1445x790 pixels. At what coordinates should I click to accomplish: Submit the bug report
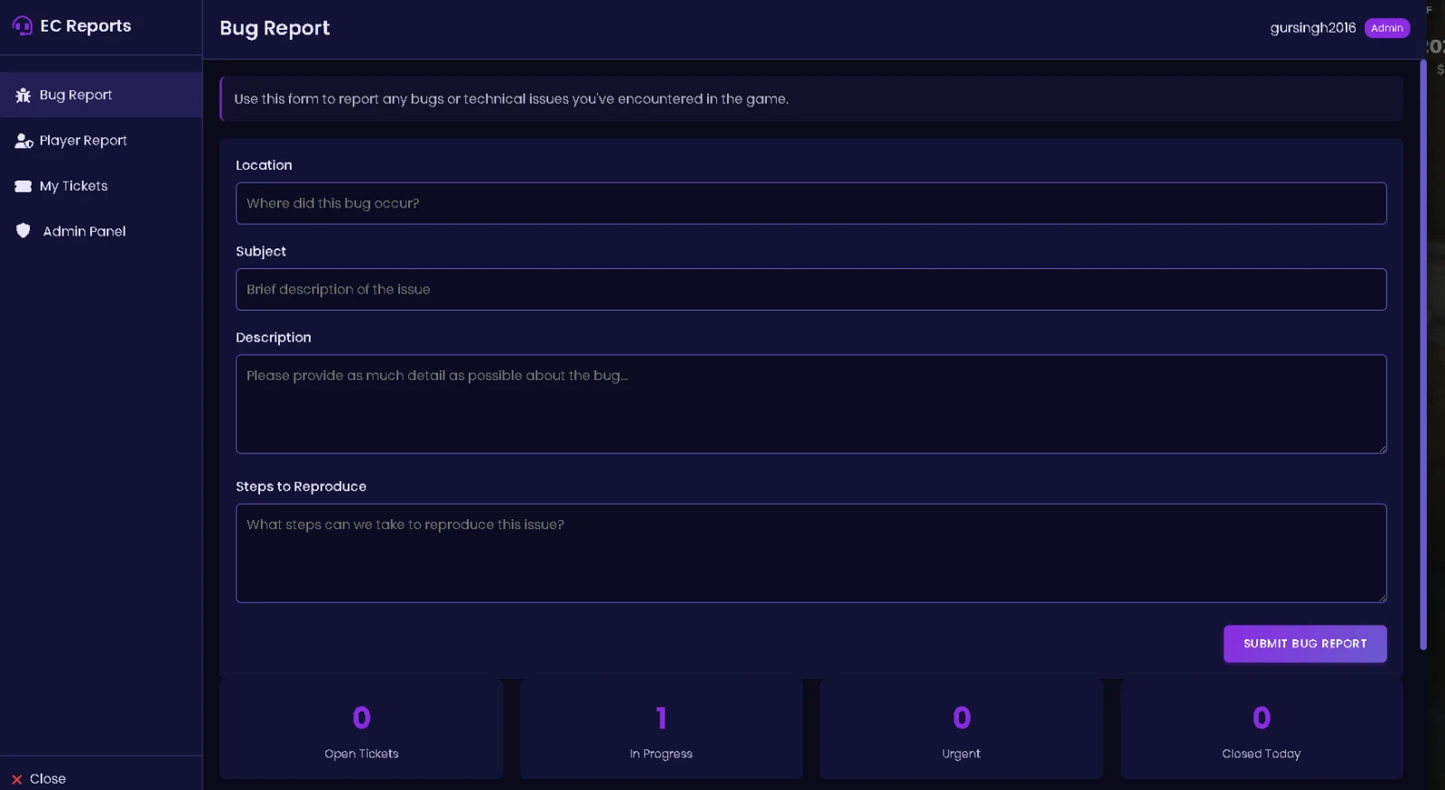(x=1305, y=644)
